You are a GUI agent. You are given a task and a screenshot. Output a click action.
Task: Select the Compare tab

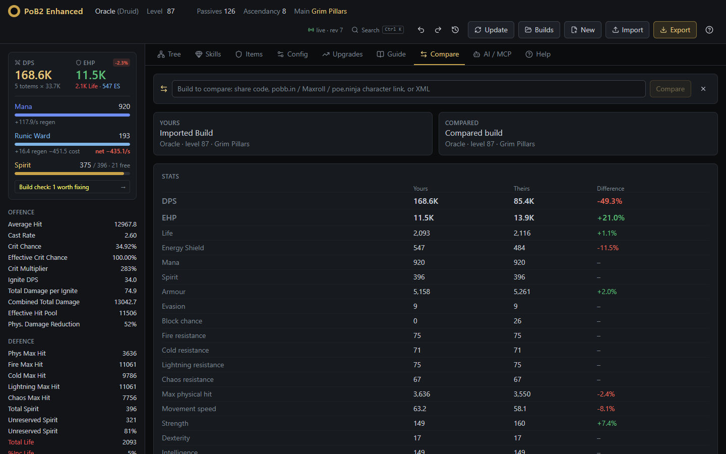pos(440,54)
